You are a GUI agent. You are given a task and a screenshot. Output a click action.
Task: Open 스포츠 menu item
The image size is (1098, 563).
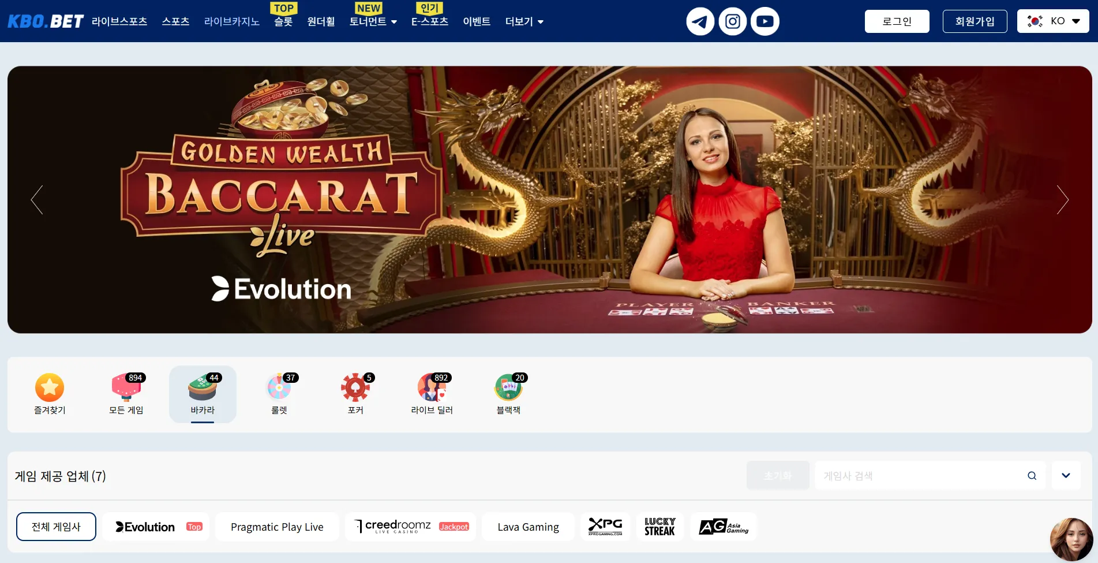tap(175, 21)
